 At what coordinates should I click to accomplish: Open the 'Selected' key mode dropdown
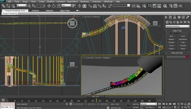pos(149,104)
